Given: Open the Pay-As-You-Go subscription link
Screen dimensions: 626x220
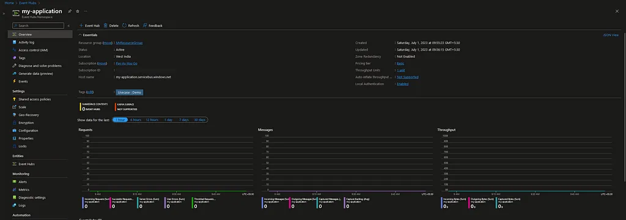Looking at the screenshot, I should click(127, 64).
